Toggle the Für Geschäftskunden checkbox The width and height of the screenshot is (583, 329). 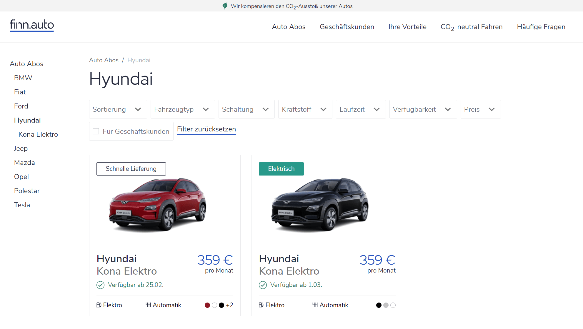pos(96,131)
